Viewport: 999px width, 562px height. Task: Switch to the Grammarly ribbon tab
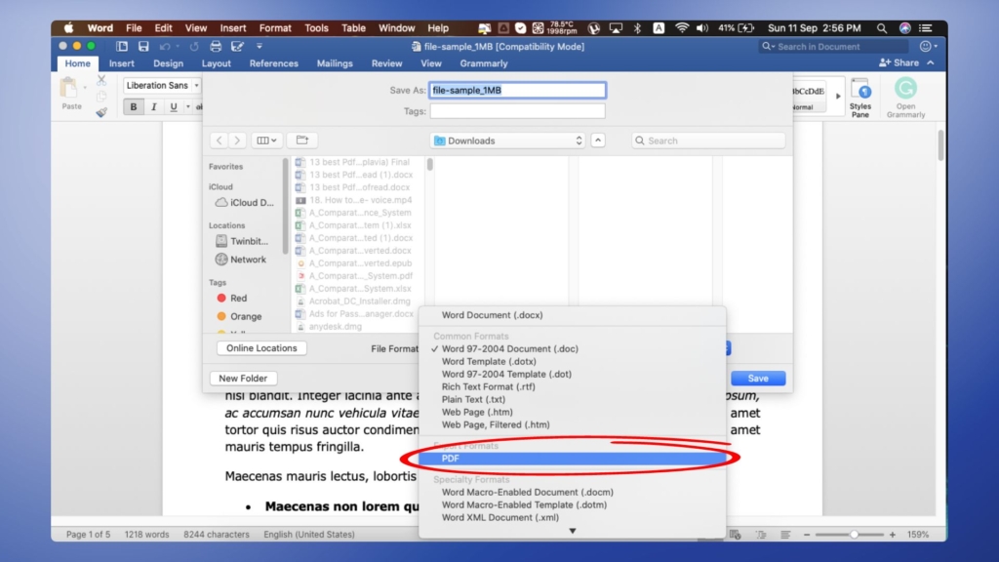tap(484, 63)
